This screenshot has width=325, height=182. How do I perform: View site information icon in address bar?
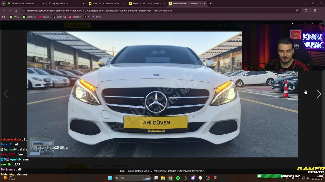point(23,11)
